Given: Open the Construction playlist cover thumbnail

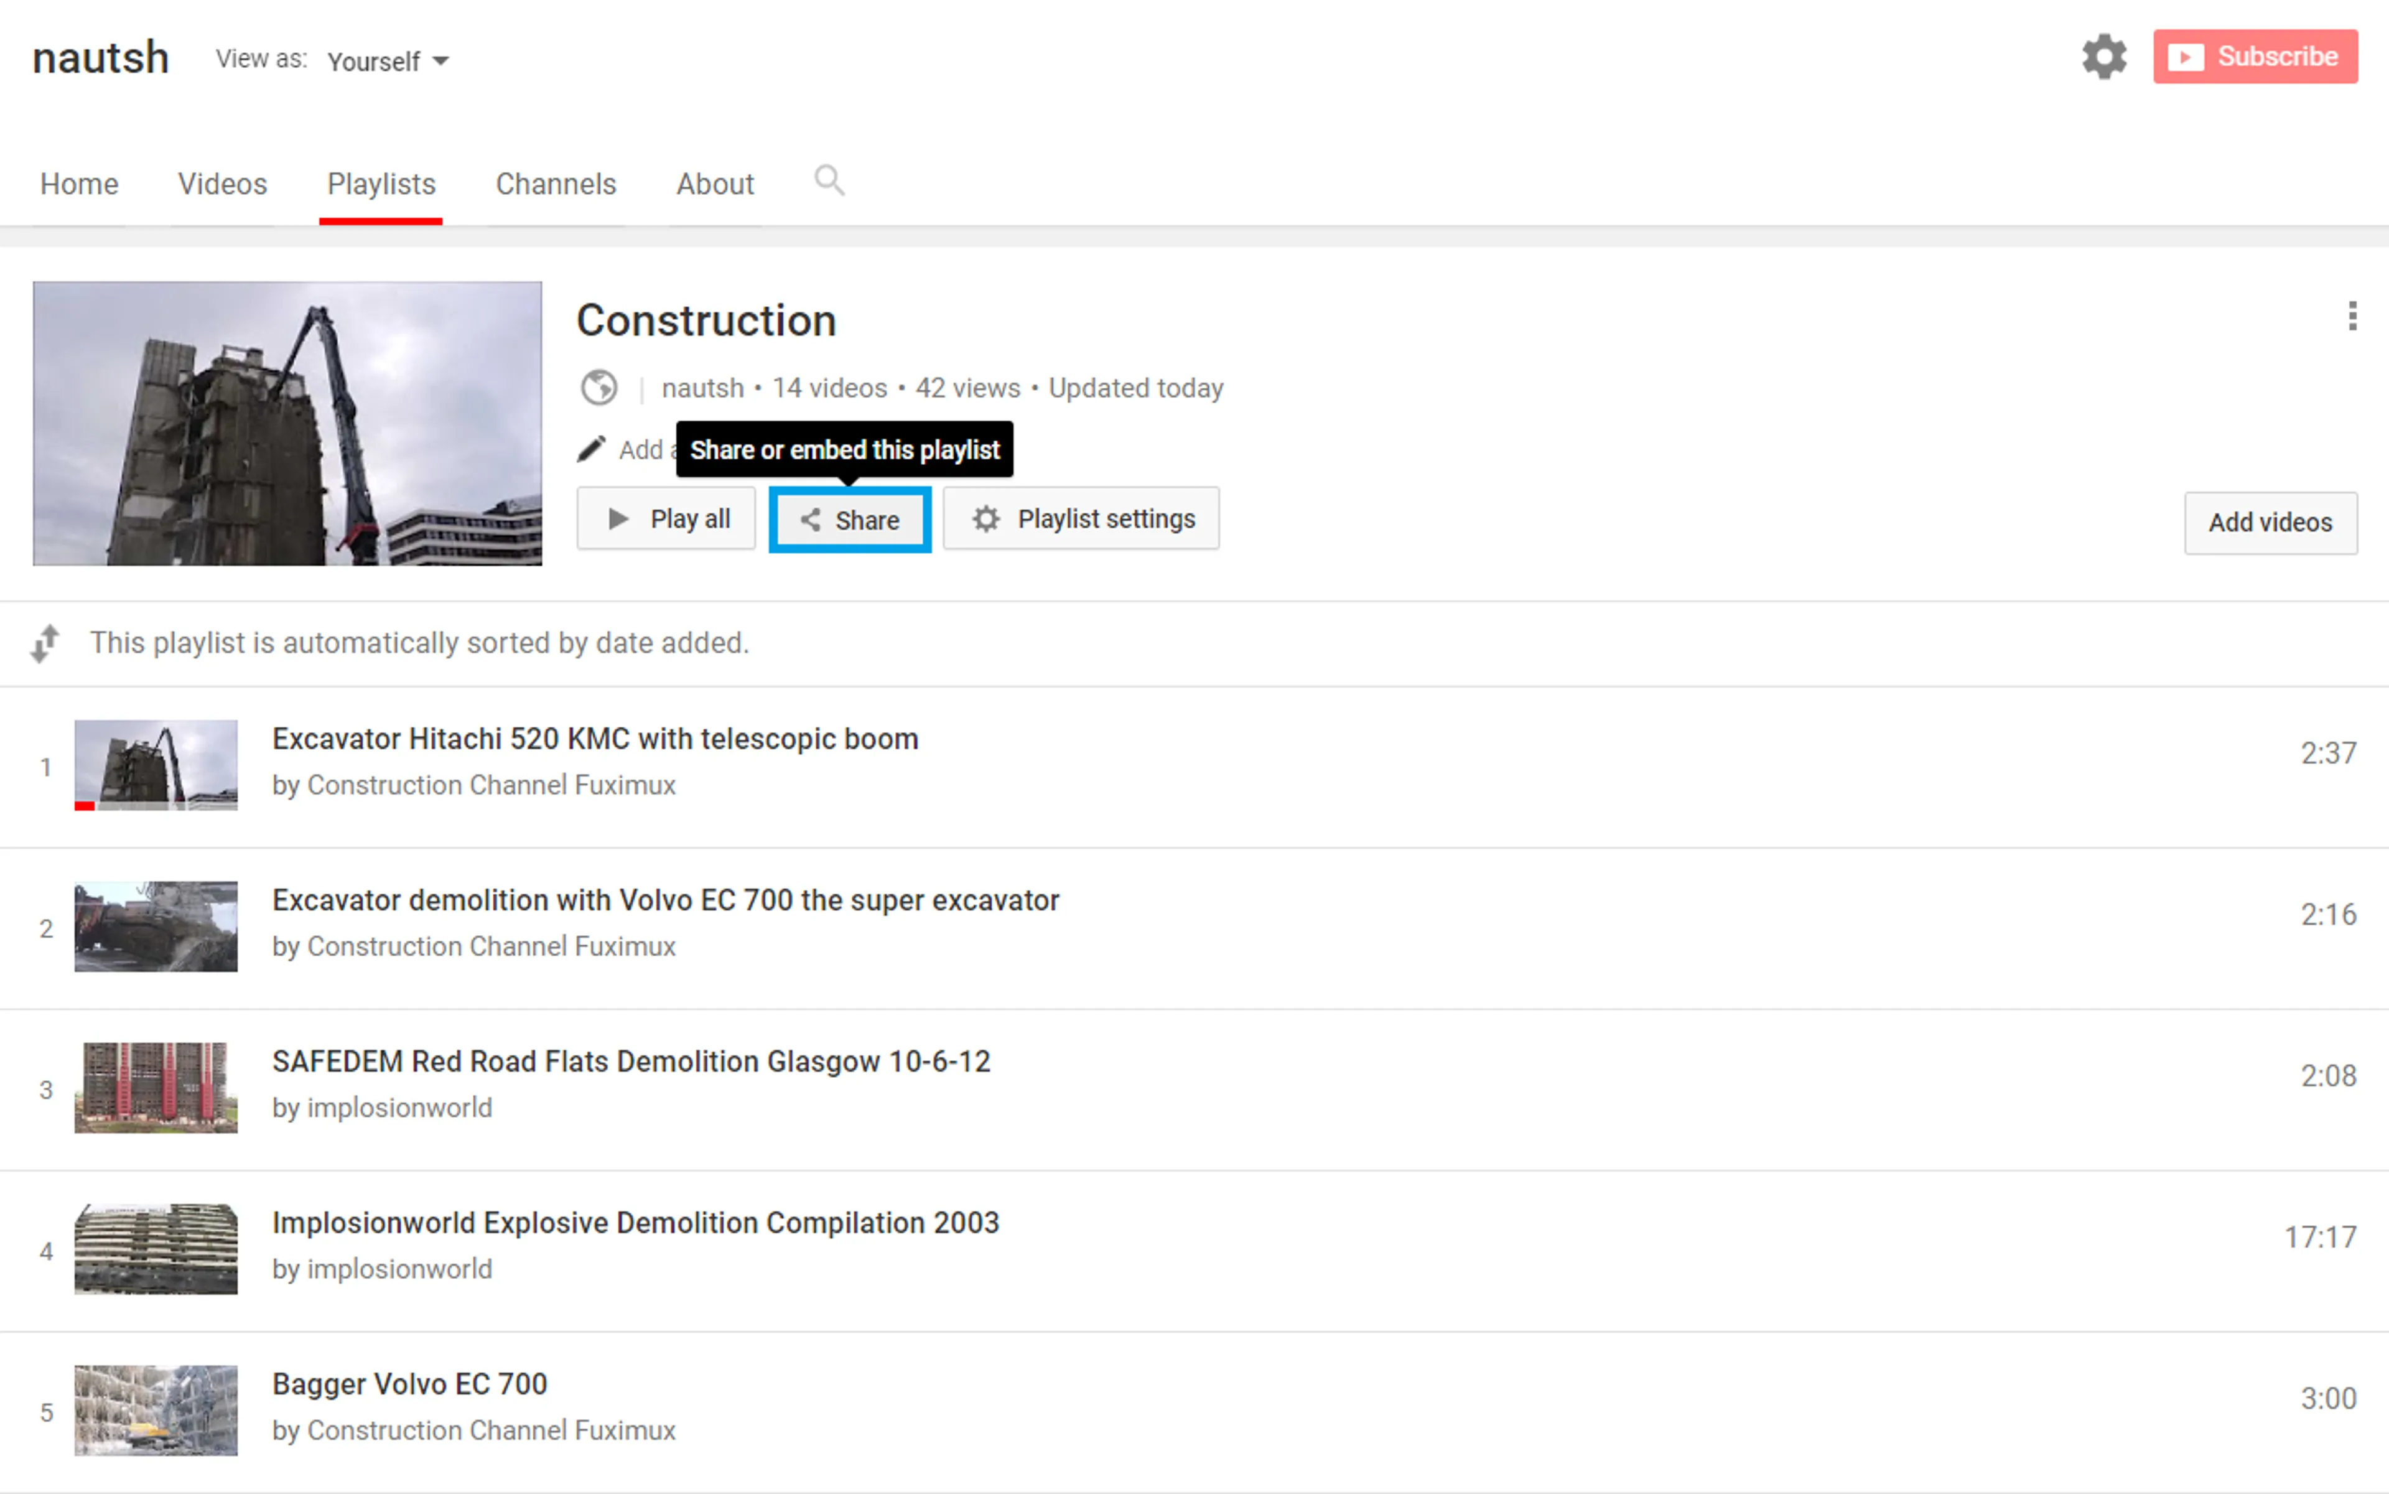Looking at the screenshot, I should pyautogui.click(x=287, y=424).
